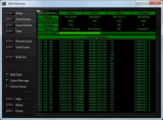
Task: Click the explicit 'Modulation' Data1 cell
Action: tap(95, 29)
